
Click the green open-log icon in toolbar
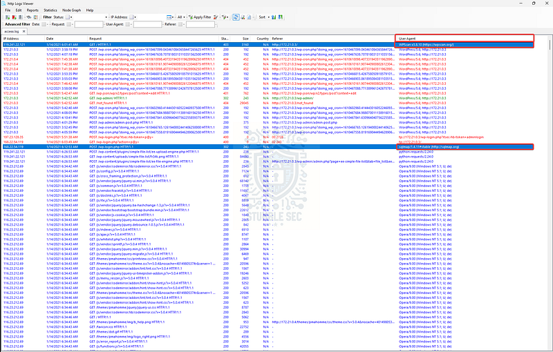click(8, 17)
